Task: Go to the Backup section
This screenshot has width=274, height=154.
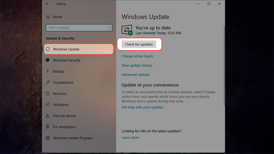Action: [x=58, y=71]
